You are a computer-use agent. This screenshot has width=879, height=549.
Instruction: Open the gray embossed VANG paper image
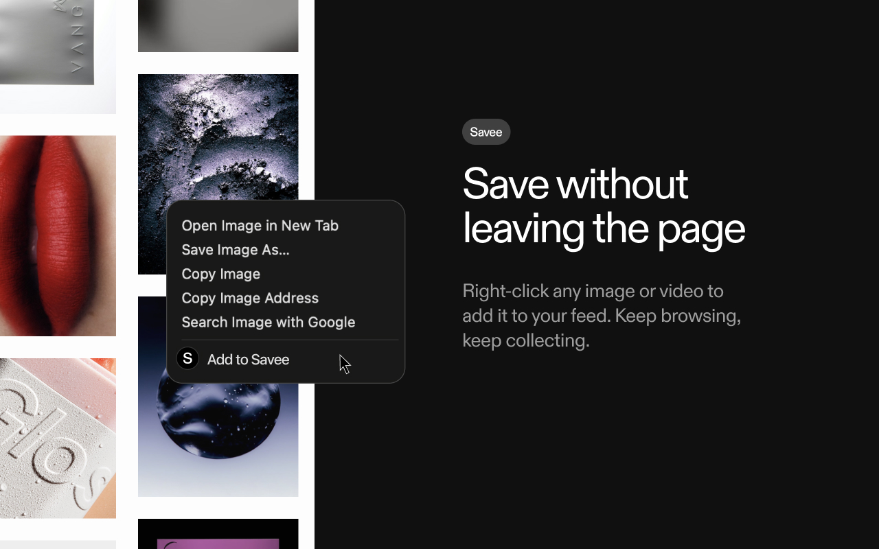tap(58, 56)
